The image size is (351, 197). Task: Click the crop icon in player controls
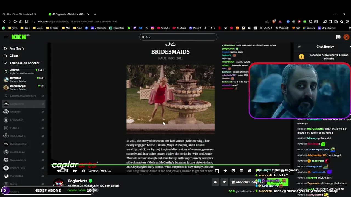pos(217,171)
